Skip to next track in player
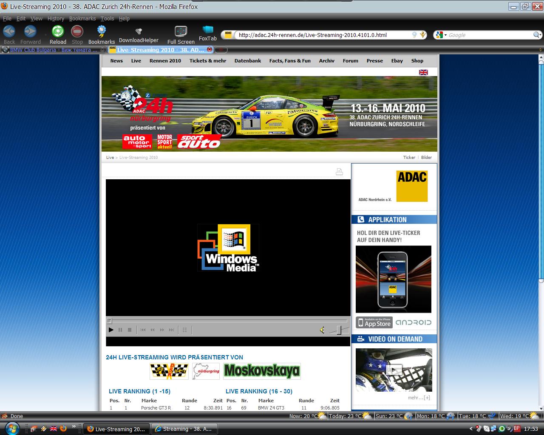Image resolution: width=544 pixels, height=435 pixels. point(171,330)
